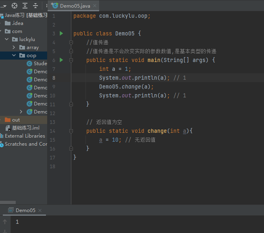264x233 pixels.
Task: Click the up arrow in run console
Action: (x=5, y=222)
